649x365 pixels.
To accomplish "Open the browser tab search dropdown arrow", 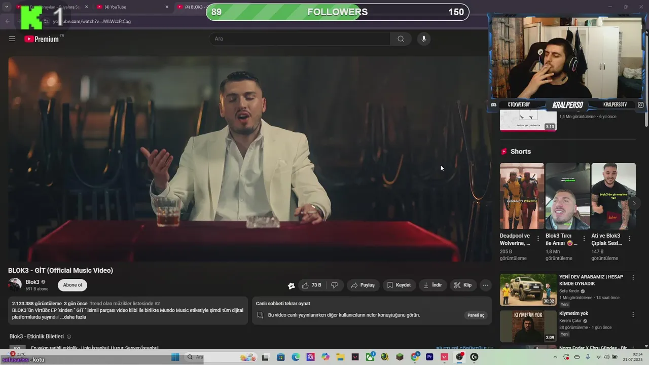I will [7, 7].
